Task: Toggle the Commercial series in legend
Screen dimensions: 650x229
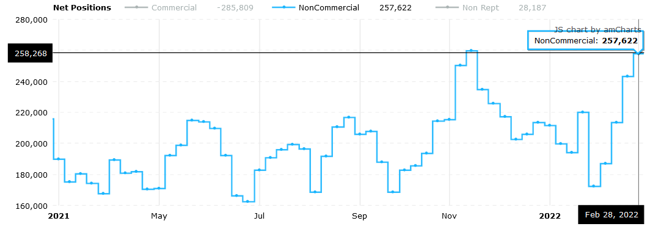Action: pyautogui.click(x=174, y=7)
